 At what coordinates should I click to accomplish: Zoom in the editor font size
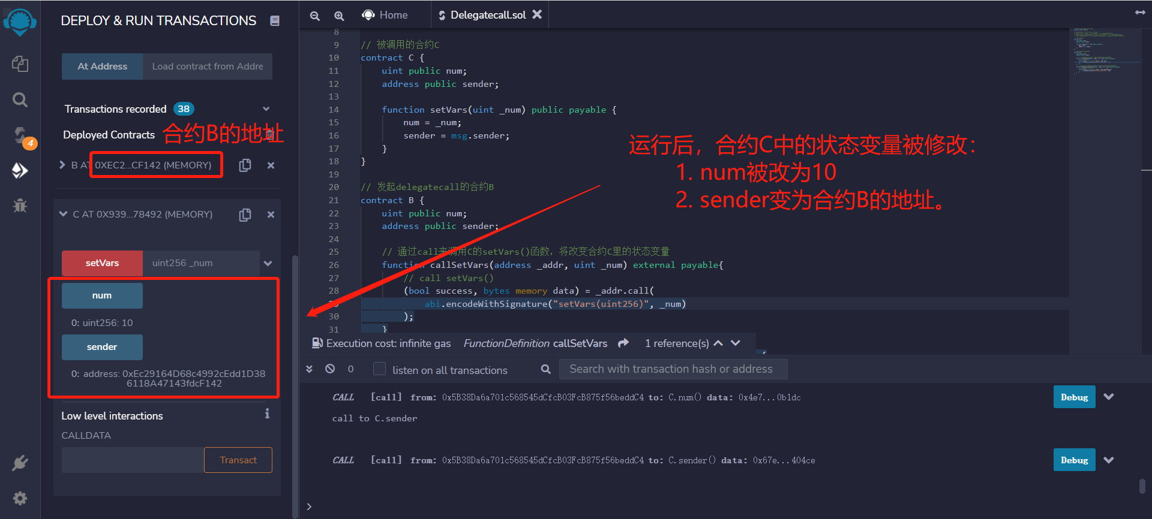[339, 16]
